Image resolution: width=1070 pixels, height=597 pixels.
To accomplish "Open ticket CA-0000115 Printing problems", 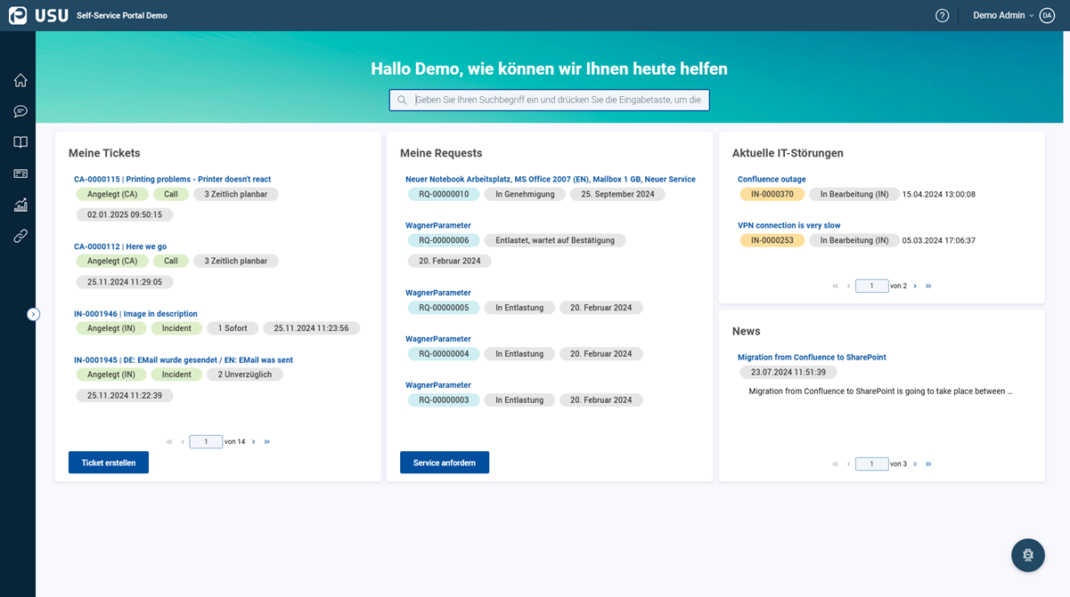I will coord(172,179).
